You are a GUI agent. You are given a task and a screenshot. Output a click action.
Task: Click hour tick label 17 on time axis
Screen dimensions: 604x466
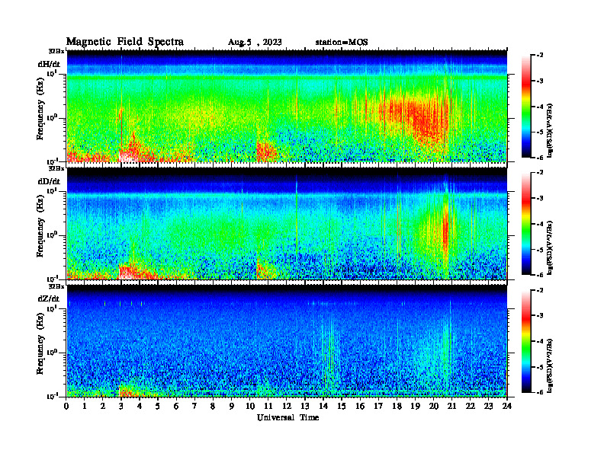[x=378, y=406]
